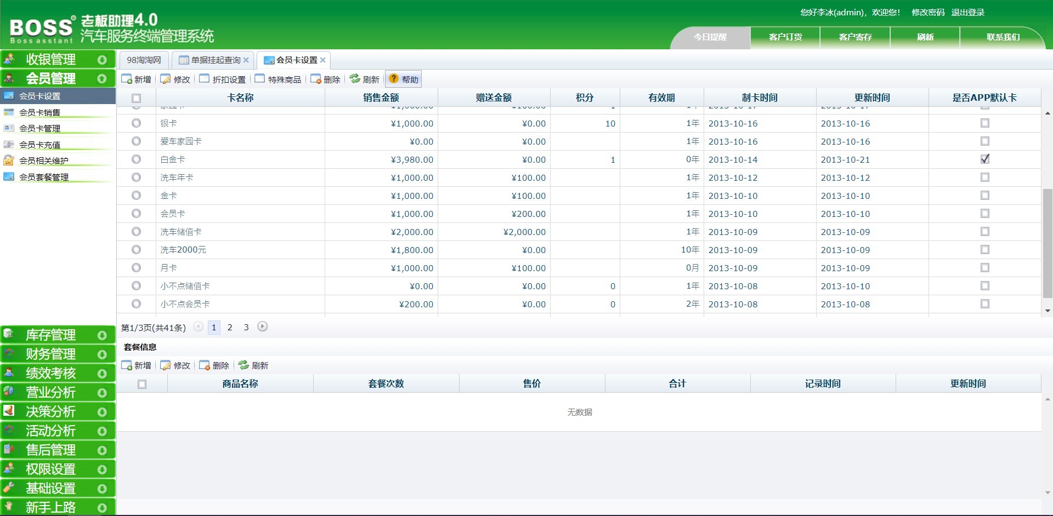This screenshot has width=1053, height=516.
Task: Go to page 3 of card list
Action: point(246,328)
